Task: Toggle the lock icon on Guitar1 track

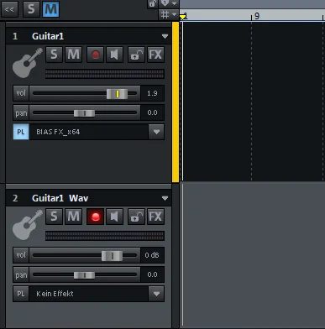Action: coord(136,55)
